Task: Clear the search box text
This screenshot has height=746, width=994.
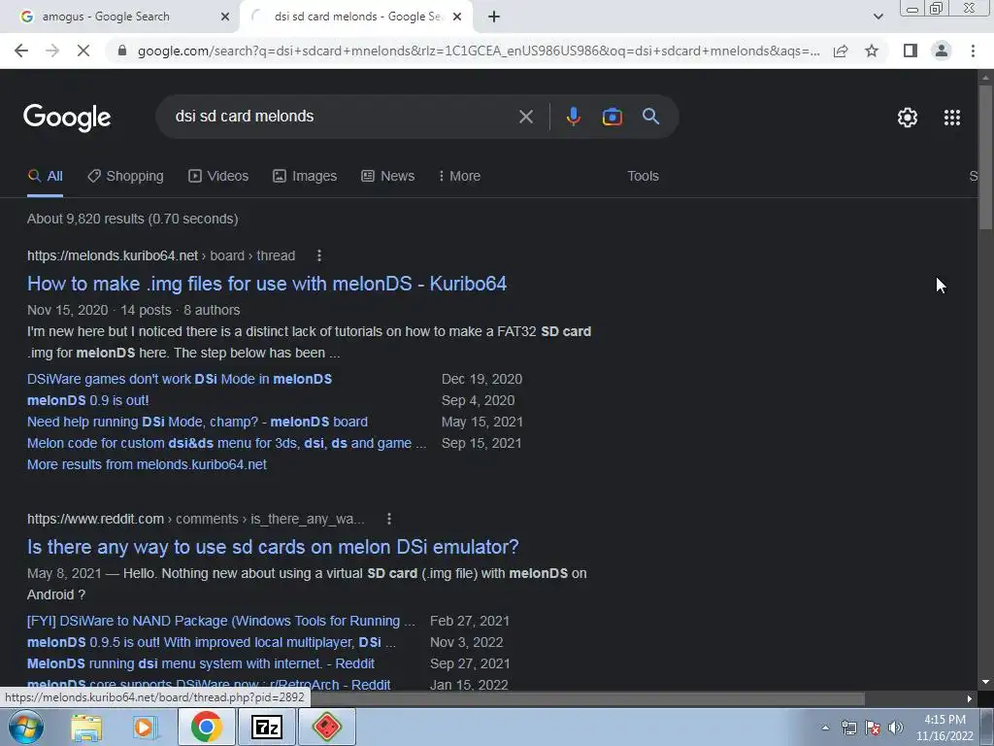Action: tap(525, 117)
